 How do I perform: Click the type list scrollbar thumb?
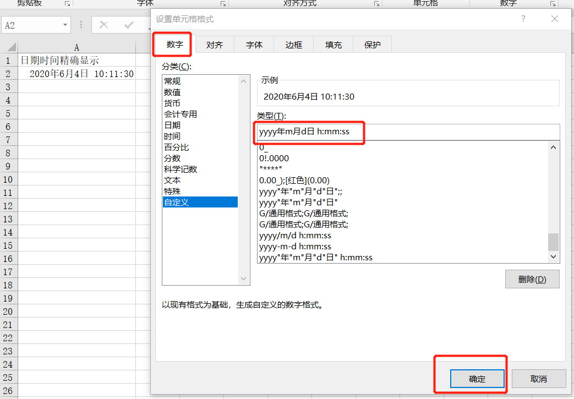click(554, 242)
